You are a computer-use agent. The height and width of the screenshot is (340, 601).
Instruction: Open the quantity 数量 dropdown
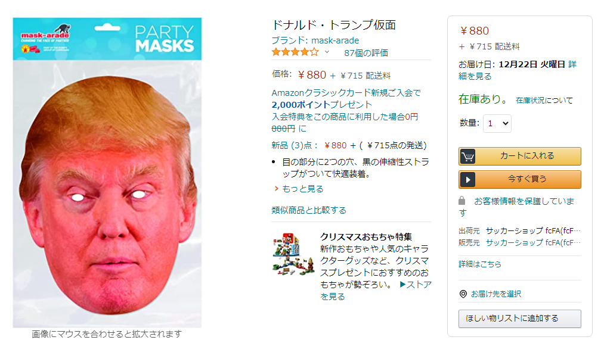tap(497, 123)
